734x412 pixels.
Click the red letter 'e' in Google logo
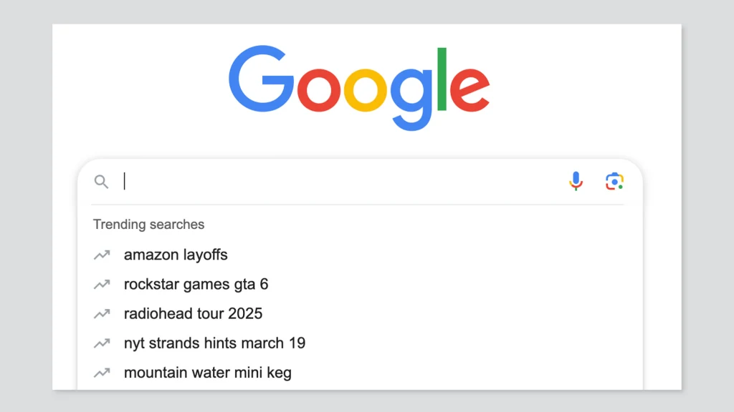coord(470,89)
